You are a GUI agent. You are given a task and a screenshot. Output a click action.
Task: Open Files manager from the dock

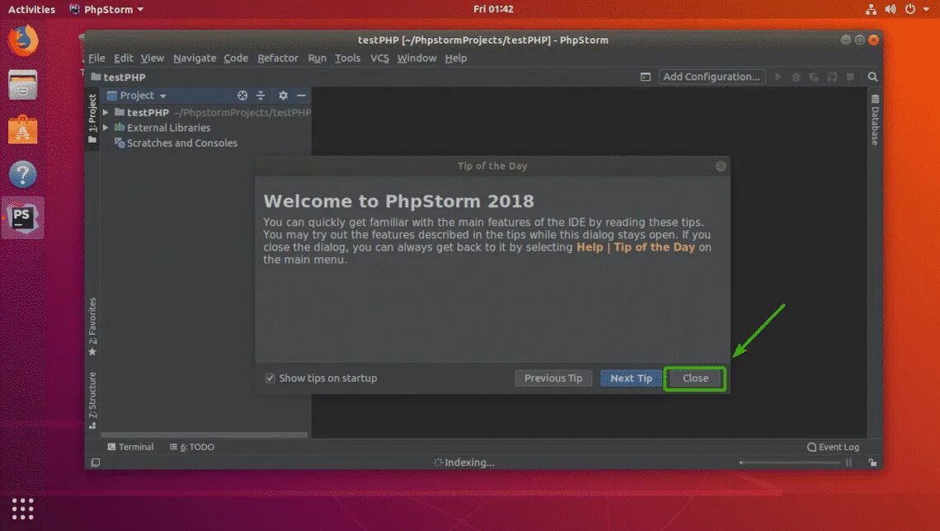point(23,84)
